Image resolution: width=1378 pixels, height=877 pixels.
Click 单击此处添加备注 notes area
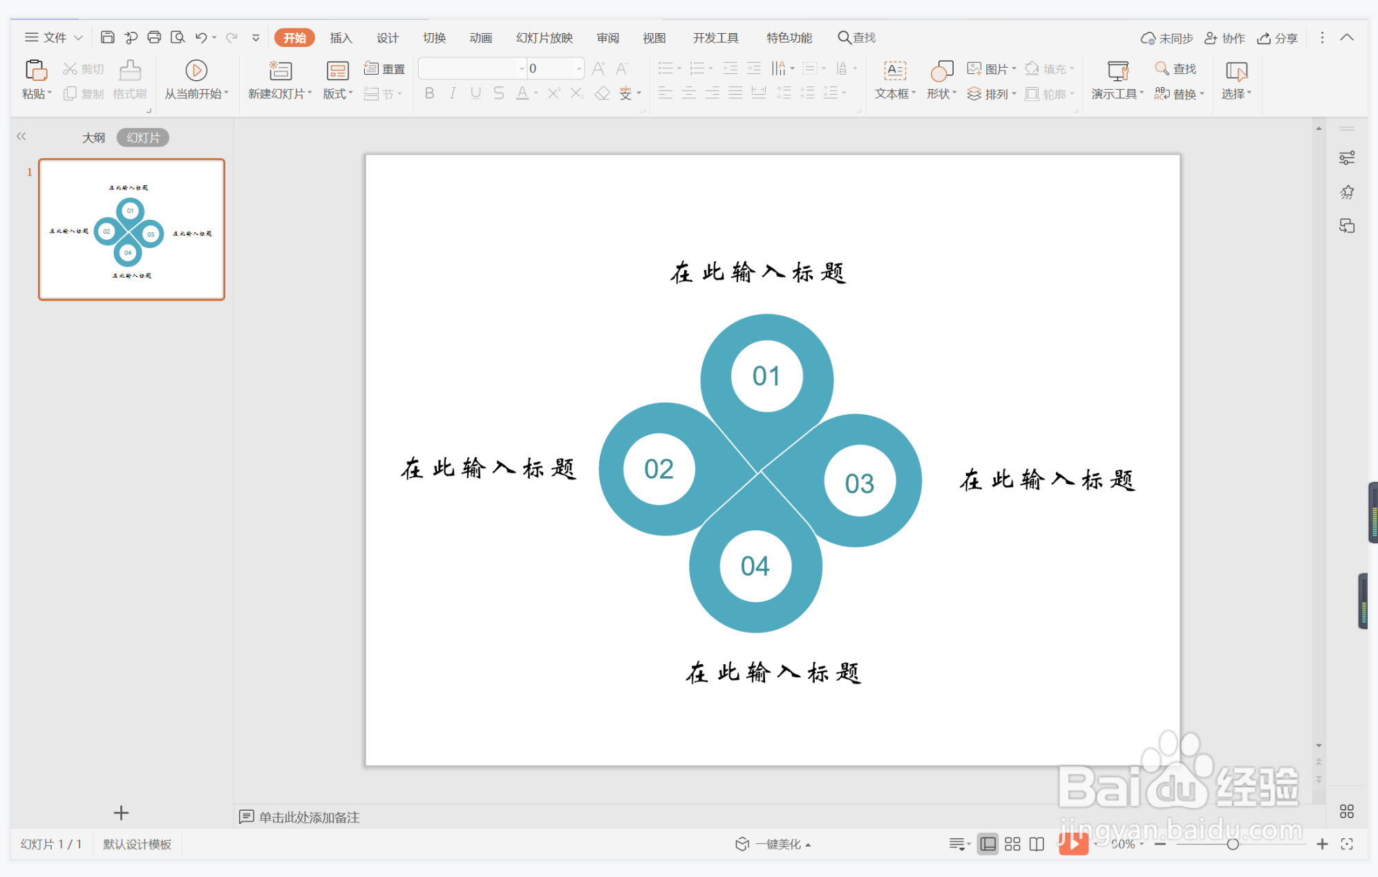309,817
